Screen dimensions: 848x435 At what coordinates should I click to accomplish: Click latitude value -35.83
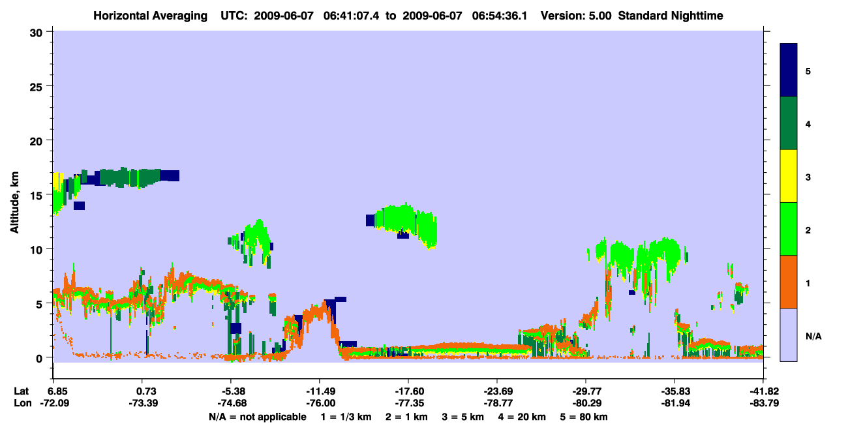coord(675,391)
